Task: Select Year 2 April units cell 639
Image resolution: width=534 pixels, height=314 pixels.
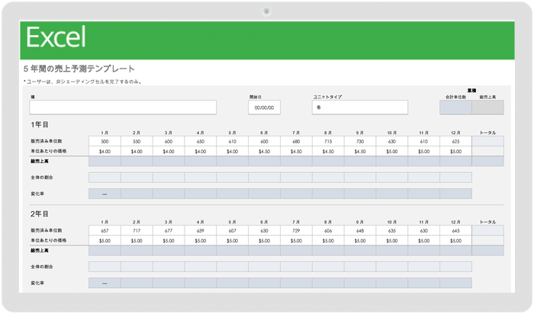Action: pos(201,230)
